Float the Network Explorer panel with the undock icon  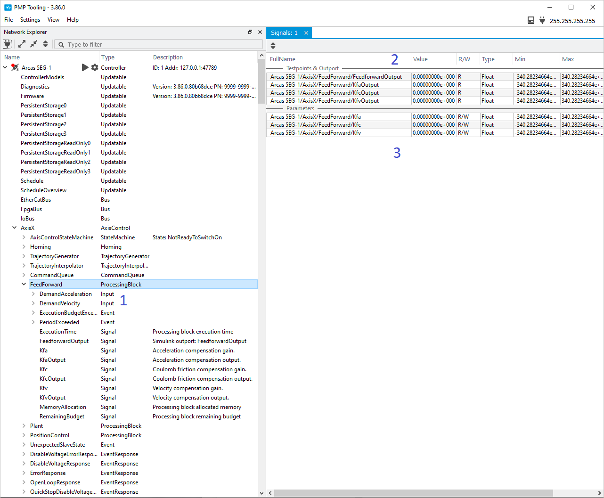[250, 32]
